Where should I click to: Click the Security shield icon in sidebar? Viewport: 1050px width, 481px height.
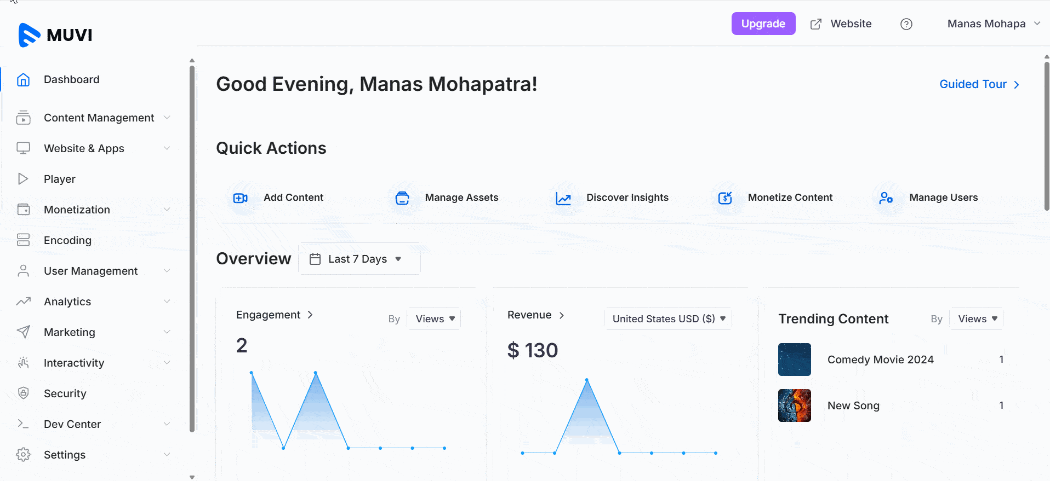[23, 393]
